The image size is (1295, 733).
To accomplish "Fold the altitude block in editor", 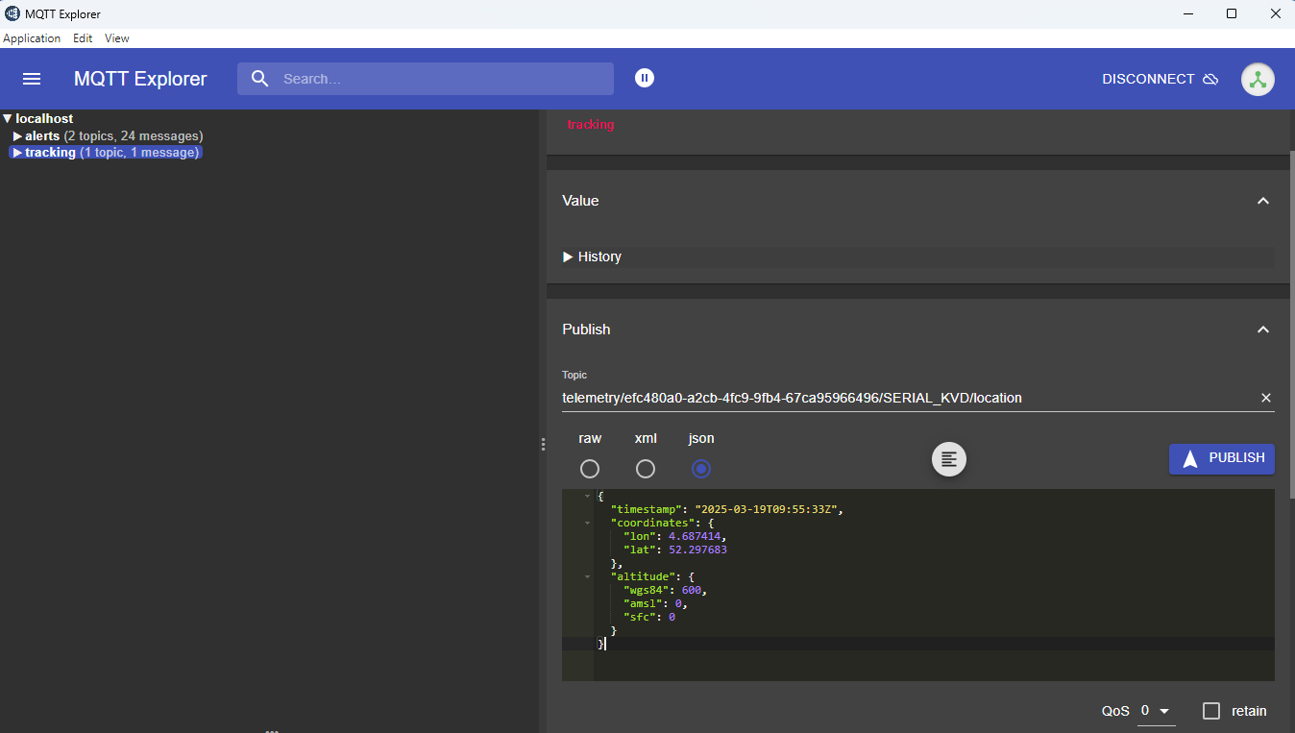I will click(x=587, y=576).
